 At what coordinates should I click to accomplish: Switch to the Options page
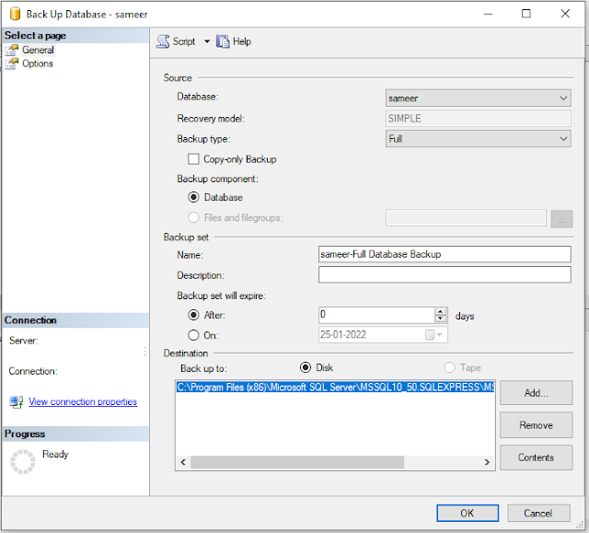pyautogui.click(x=38, y=64)
